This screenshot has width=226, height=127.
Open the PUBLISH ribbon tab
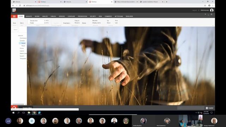pyautogui.click(x=53, y=16)
